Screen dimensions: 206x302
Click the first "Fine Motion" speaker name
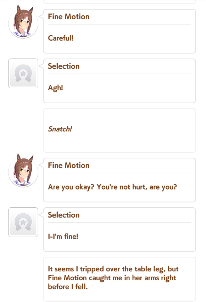pos(69,17)
